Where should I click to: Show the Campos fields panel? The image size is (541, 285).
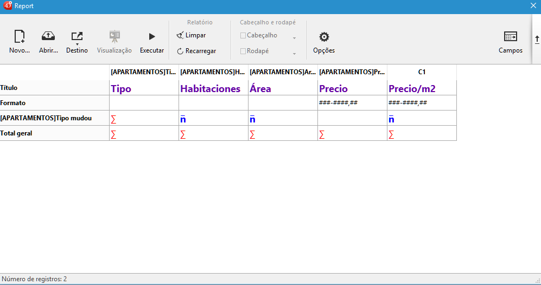click(x=510, y=37)
